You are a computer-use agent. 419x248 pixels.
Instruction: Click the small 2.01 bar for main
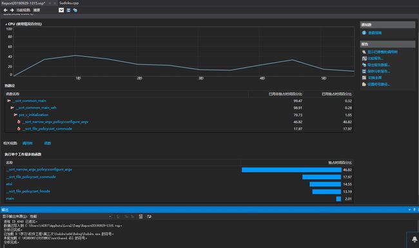(x=338, y=199)
